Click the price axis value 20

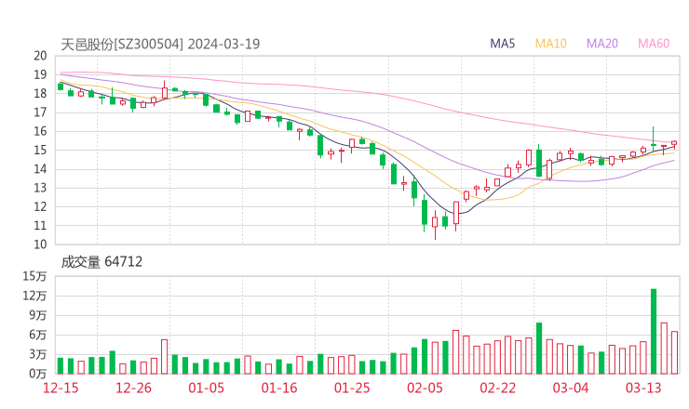coord(40,56)
